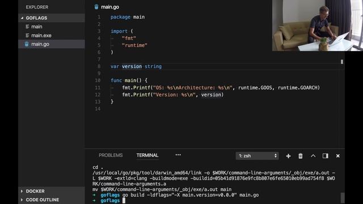This screenshot has width=363, height=204.
Task: Click the "runtime" import string
Action: [x=134, y=45]
